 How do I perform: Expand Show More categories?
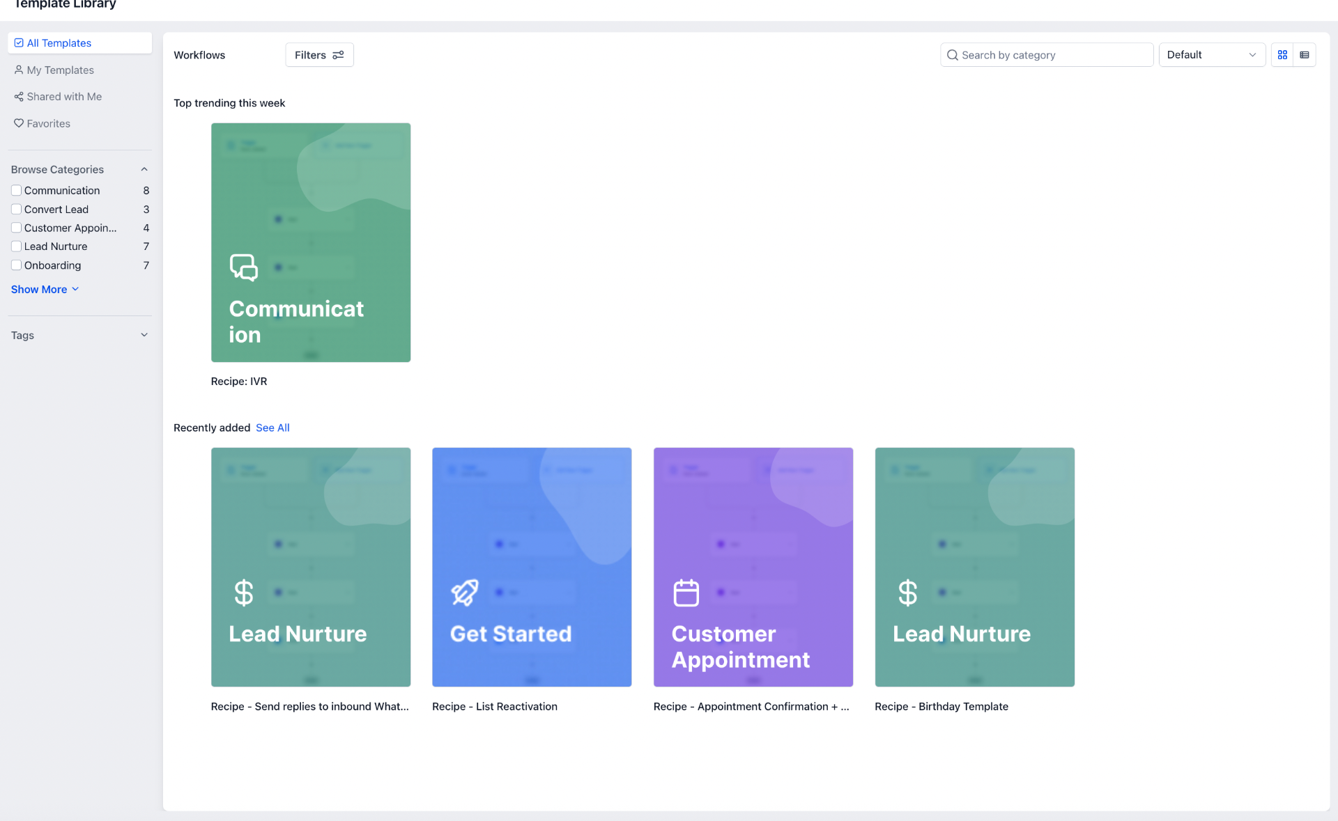[45, 289]
